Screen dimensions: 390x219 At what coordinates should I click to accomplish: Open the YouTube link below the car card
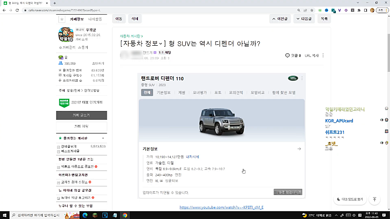[x=221, y=207]
